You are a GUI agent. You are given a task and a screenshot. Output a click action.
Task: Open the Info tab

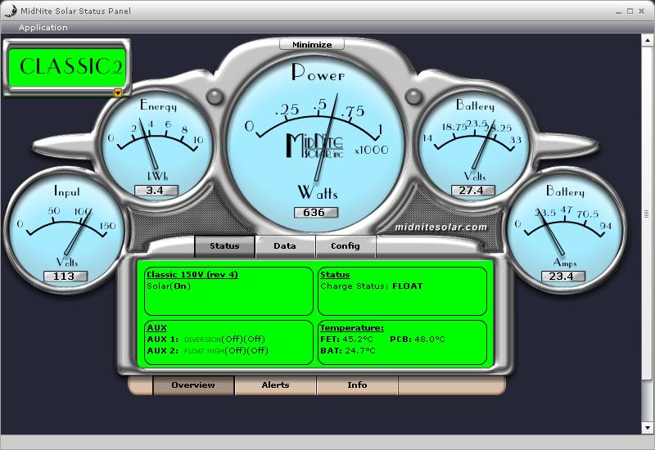pos(357,385)
